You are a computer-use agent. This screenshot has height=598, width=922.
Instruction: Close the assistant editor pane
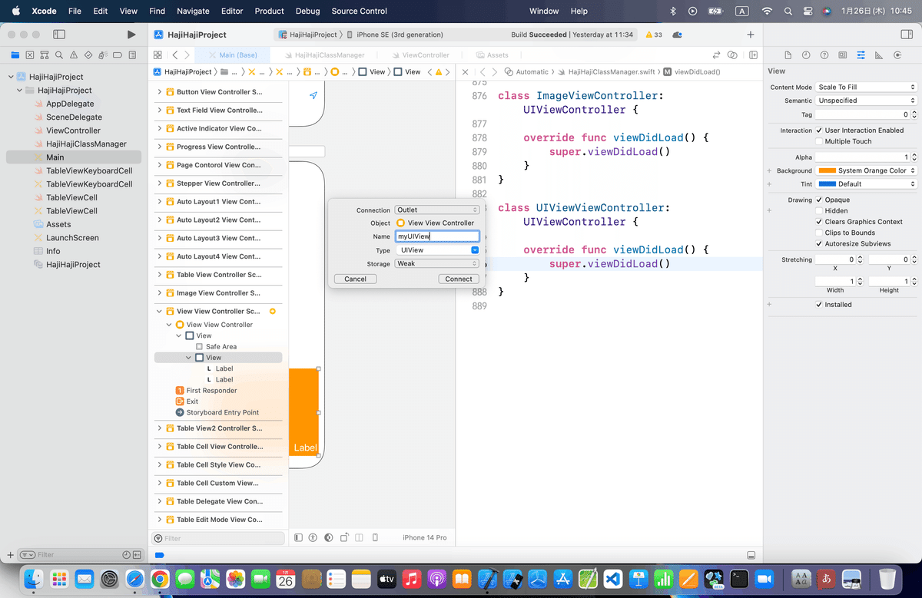465,72
